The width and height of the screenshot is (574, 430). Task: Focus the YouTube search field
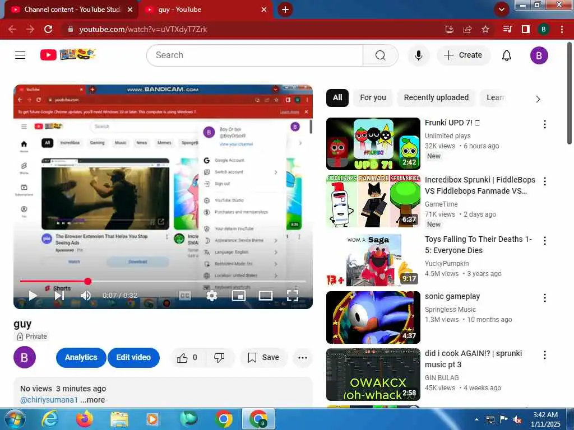click(x=255, y=55)
